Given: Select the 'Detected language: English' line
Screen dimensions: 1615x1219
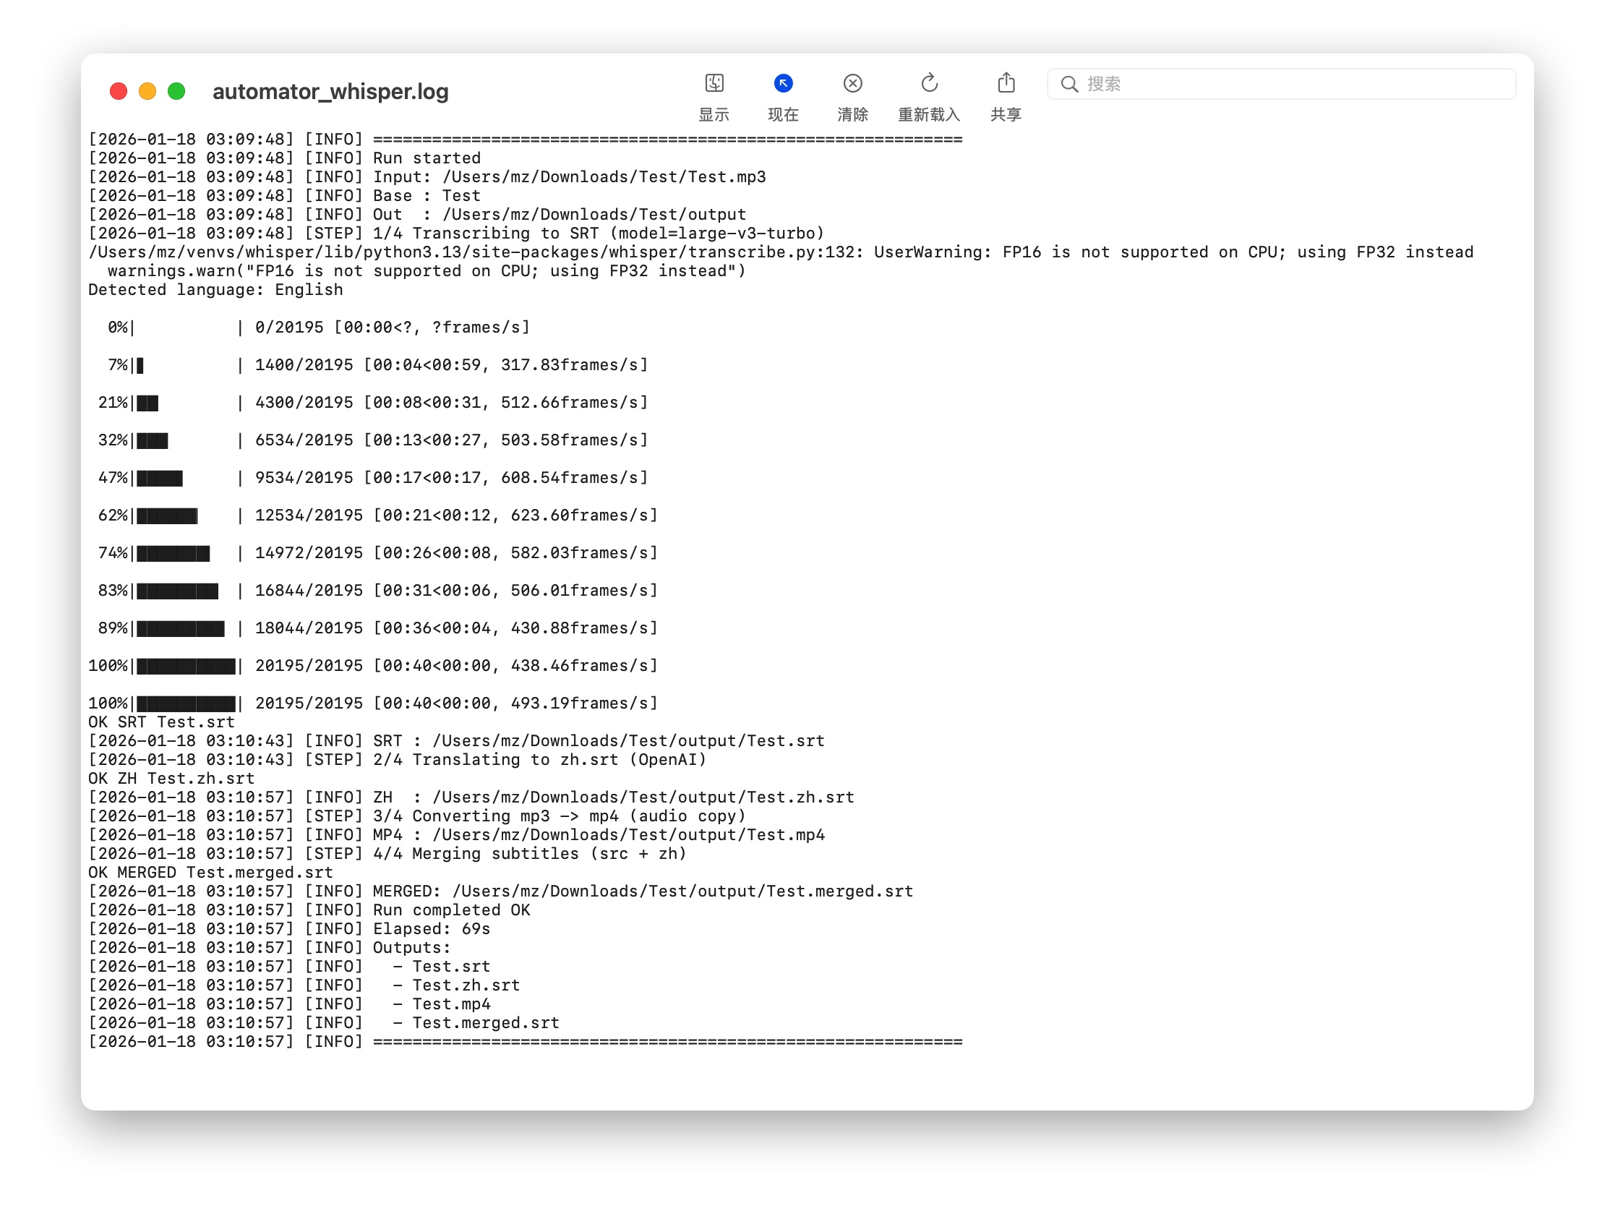Looking at the screenshot, I should click(216, 289).
